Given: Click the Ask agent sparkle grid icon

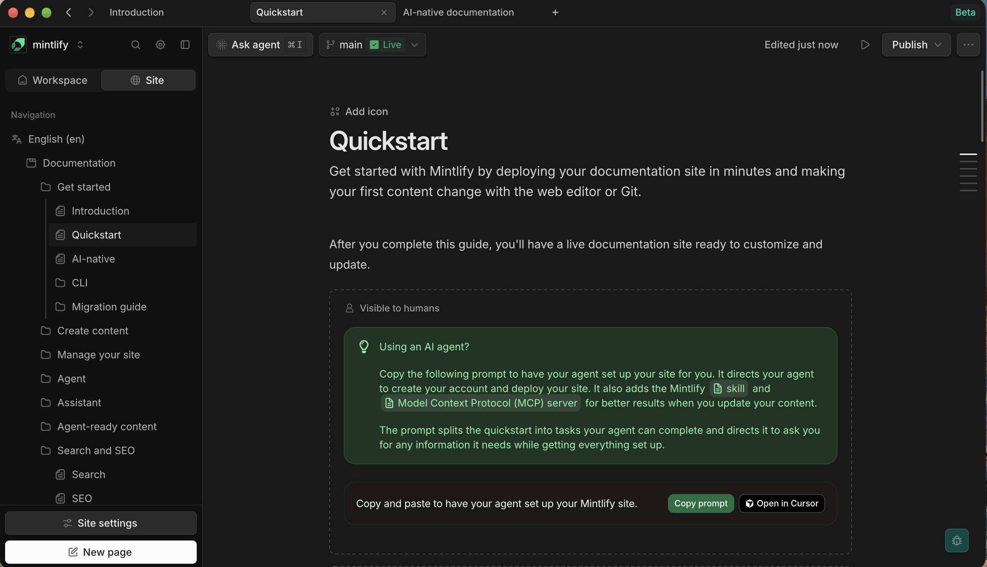Looking at the screenshot, I should click(221, 45).
